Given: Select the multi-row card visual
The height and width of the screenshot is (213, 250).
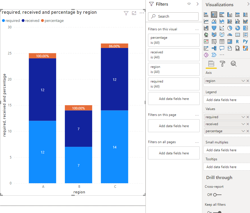Looking at the screenshot, I should tap(246, 35).
